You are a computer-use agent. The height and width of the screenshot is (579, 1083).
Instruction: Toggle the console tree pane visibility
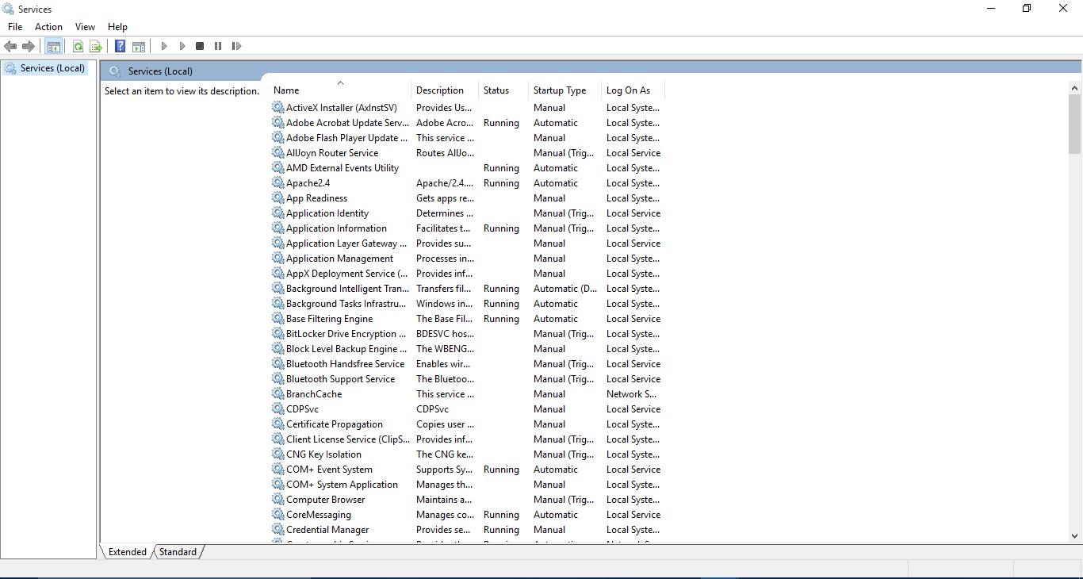(x=53, y=46)
